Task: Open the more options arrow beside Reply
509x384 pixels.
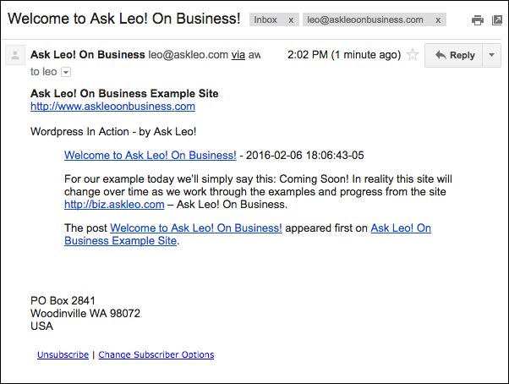Action: click(492, 55)
